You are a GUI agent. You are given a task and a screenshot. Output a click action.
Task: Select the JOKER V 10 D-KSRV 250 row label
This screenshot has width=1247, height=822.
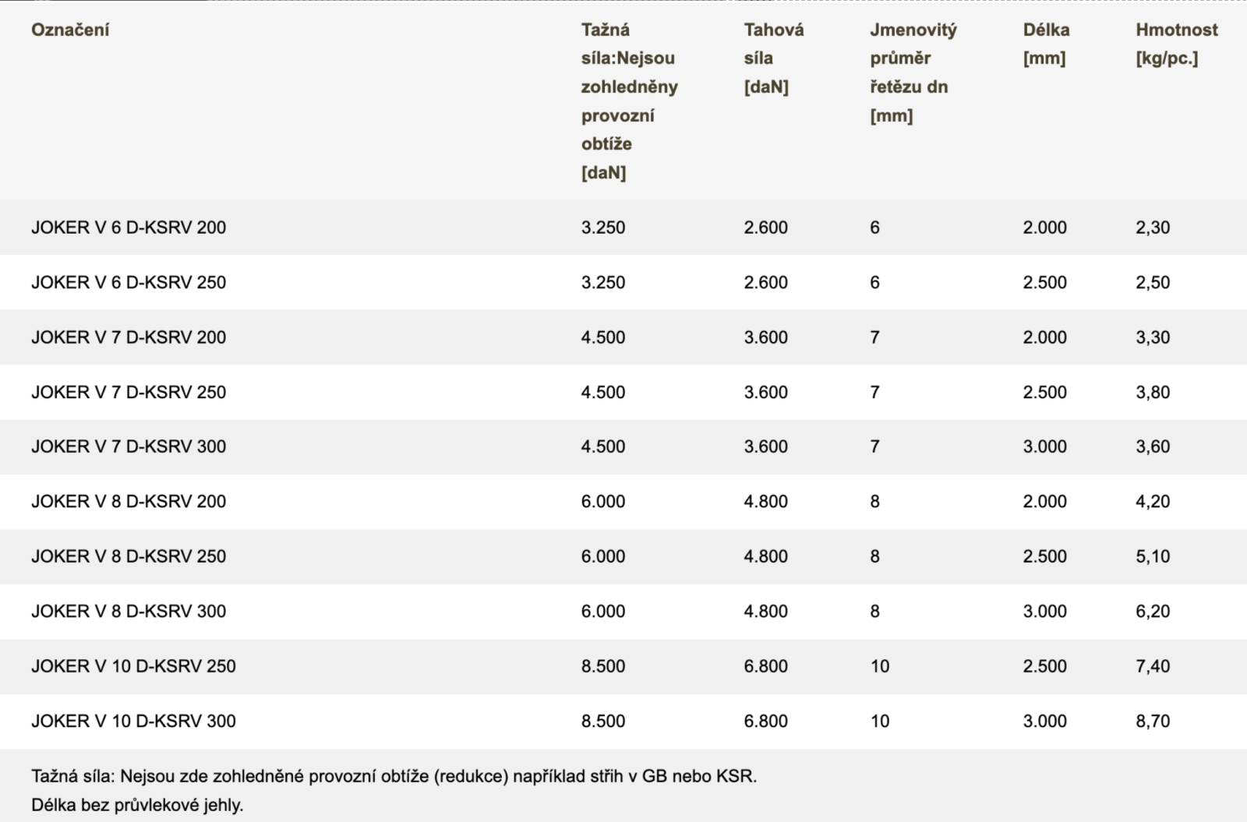click(x=133, y=666)
